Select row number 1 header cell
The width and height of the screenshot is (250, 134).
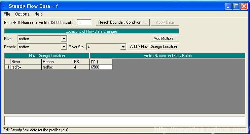tap(7, 67)
